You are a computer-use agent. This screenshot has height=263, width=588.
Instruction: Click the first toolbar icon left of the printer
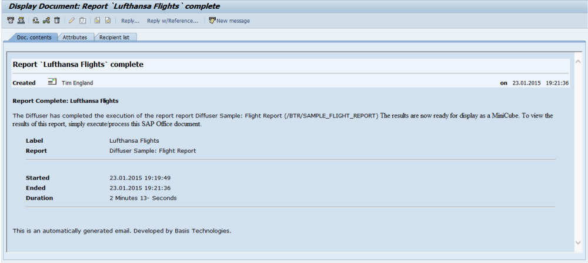(11, 21)
